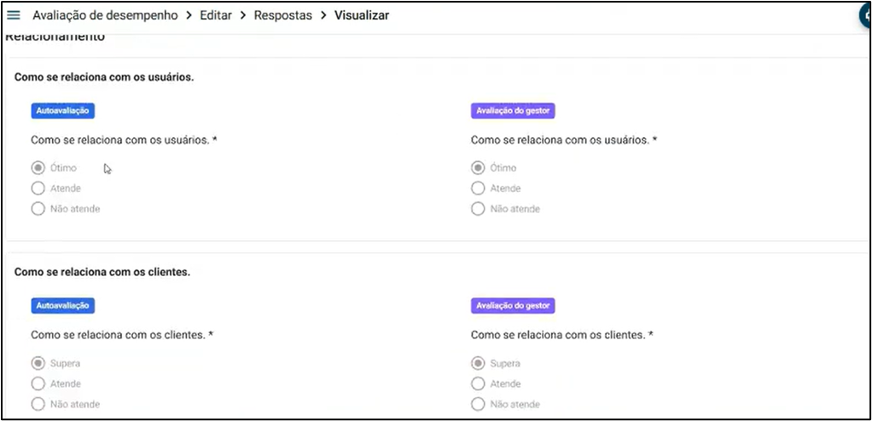Pick Não atende in gestor evaluation for clientes

(x=478, y=404)
